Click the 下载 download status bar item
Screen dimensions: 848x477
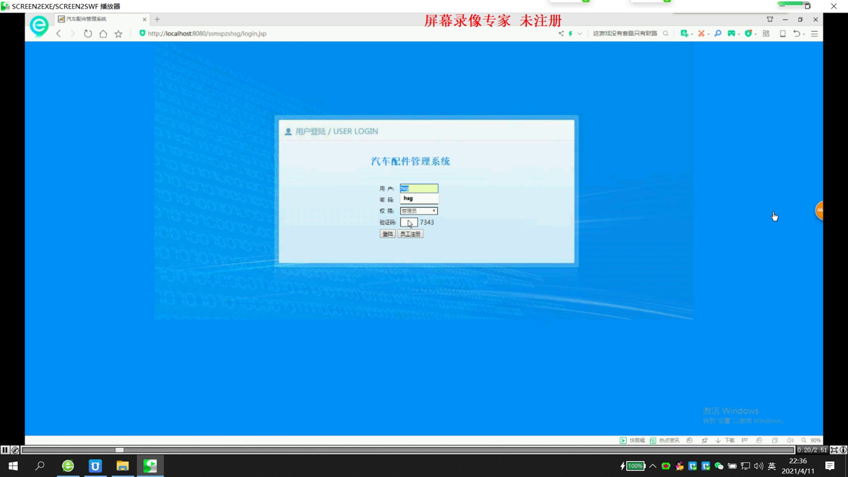click(x=725, y=440)
